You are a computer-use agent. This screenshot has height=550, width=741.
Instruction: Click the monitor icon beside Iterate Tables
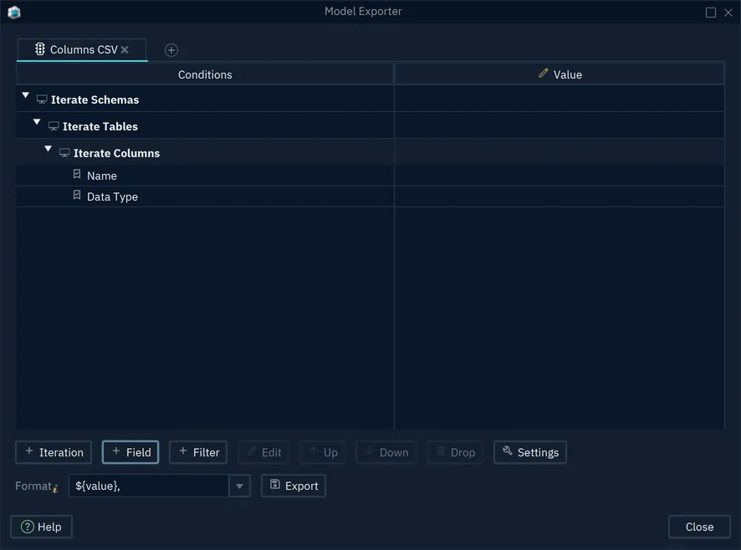click(x=54, y=126)
